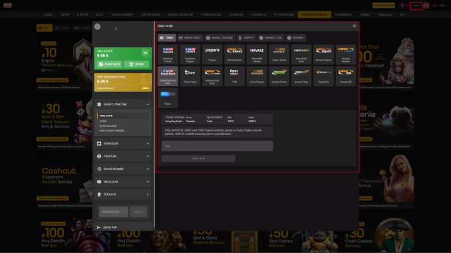The width and height of the screenshot is (451, 253).
Task: Choose Anında Banka payment tile
Action: pyautogui.click(x=234, y=54)
